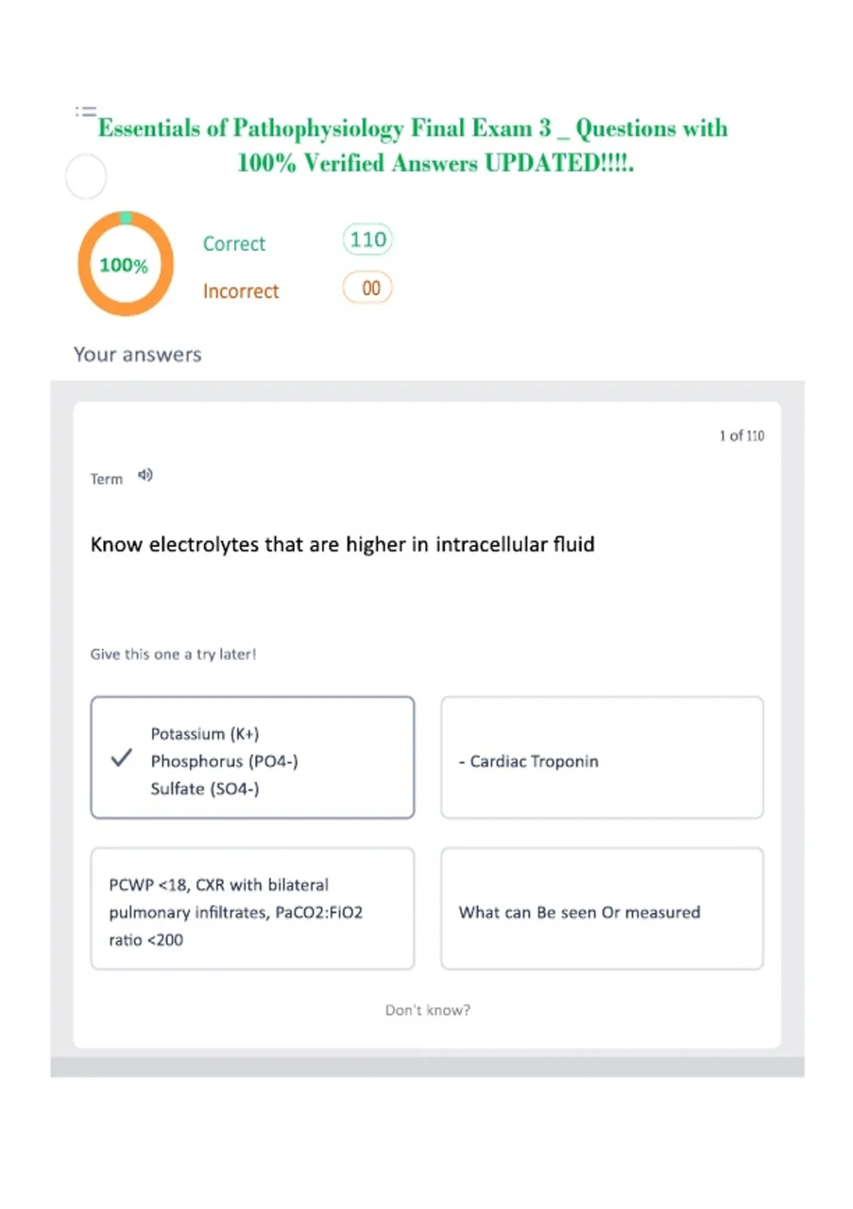The width and height of the screenshot is (853, 1209).
Task: Select the Potassium, Phosphorus, Sulfate answer card
Action: (252, 757)
